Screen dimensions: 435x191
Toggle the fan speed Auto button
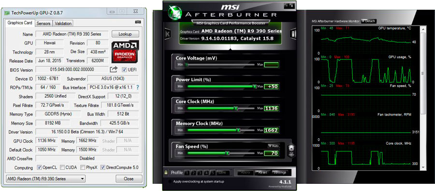coord(274,146)
